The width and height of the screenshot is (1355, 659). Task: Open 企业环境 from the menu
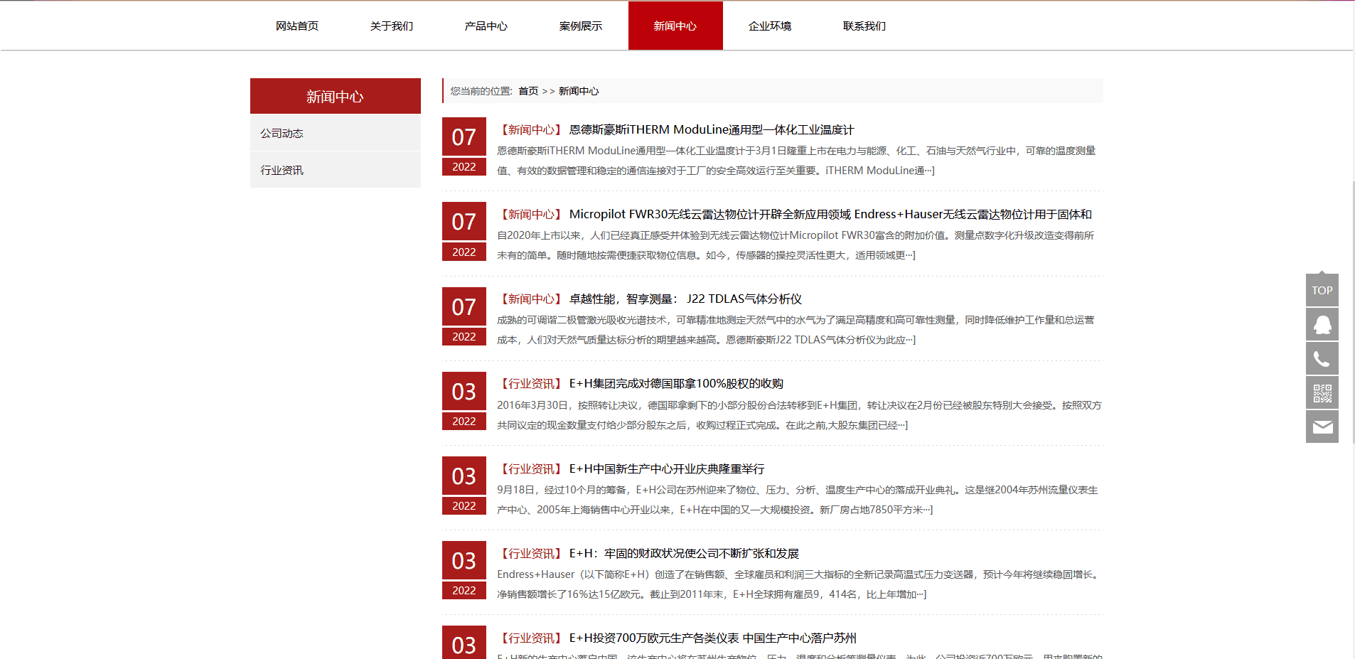tap(770, 26)
